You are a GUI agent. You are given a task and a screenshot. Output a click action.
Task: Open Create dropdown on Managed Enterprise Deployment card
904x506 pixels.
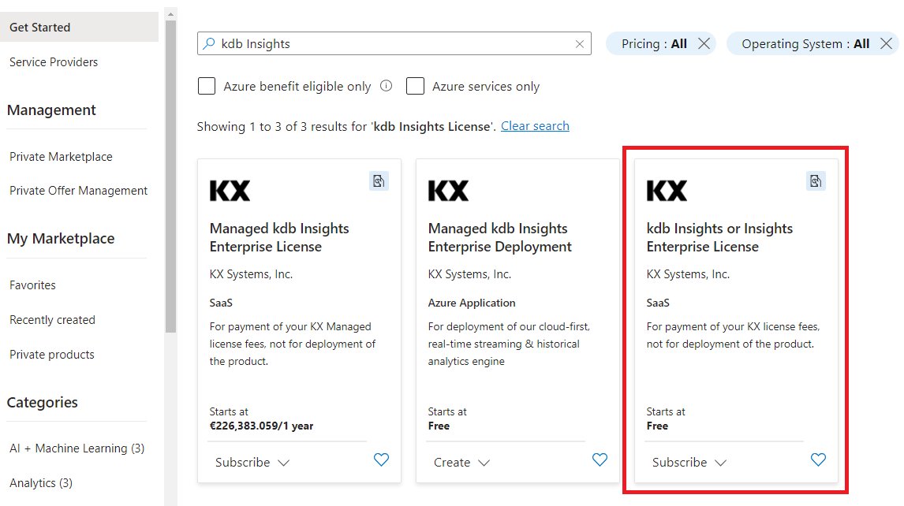[x=461, y=463]
